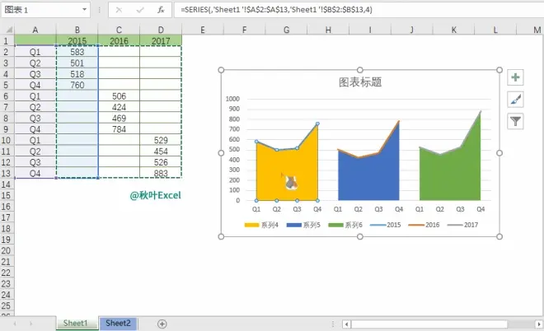Click the Select All corner triangle
Image resolution: width=544 pixels, height=331 pixels.
click(7, 30)
